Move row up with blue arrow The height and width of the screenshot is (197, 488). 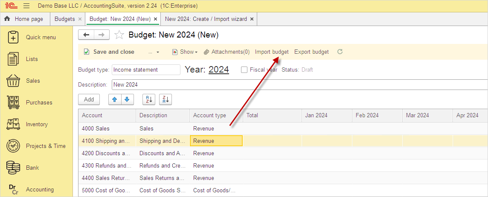(114, 100)
